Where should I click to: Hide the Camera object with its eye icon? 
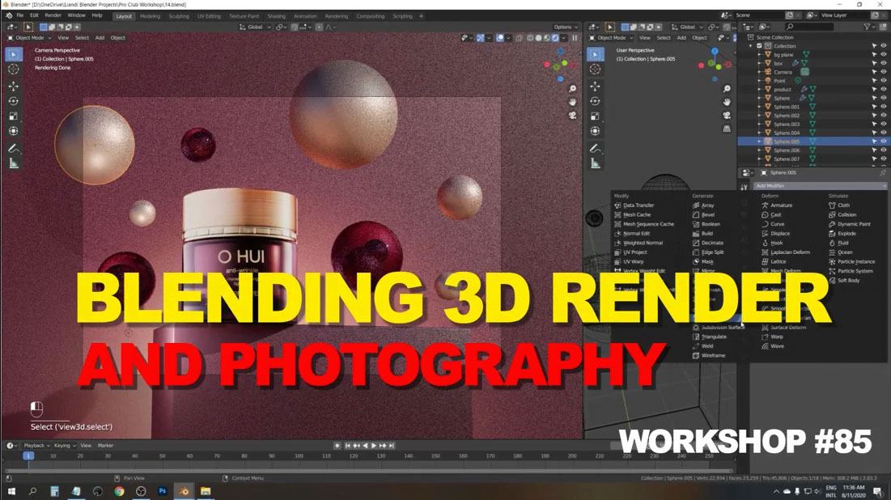point(884,72)
